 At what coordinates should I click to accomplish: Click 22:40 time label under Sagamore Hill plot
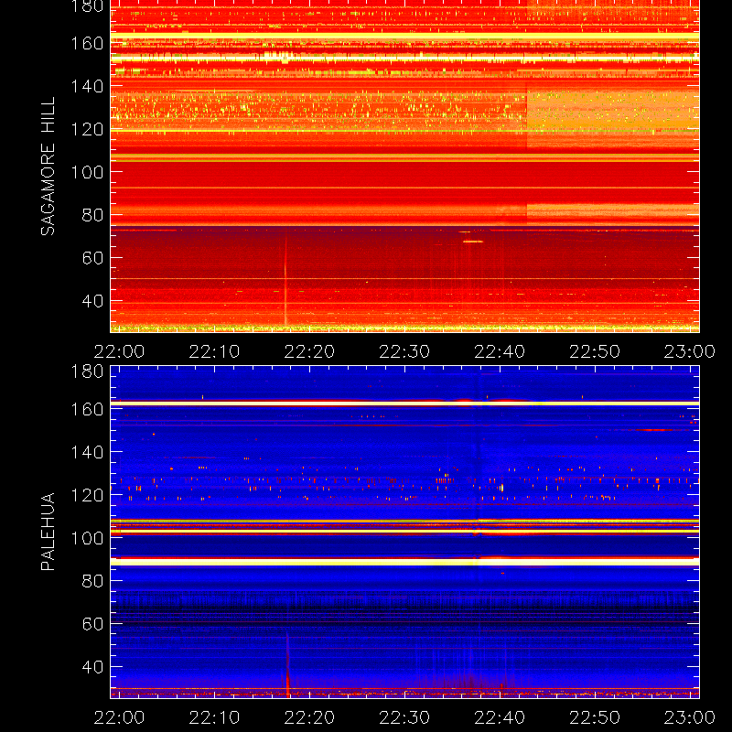[500, 351]
